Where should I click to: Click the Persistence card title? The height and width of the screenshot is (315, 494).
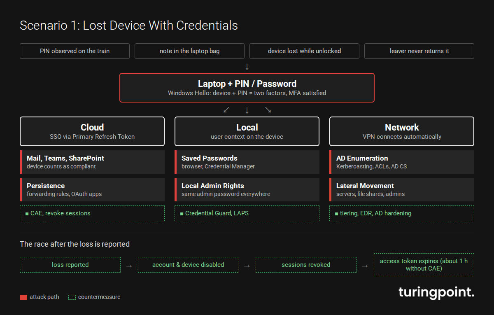46,186
